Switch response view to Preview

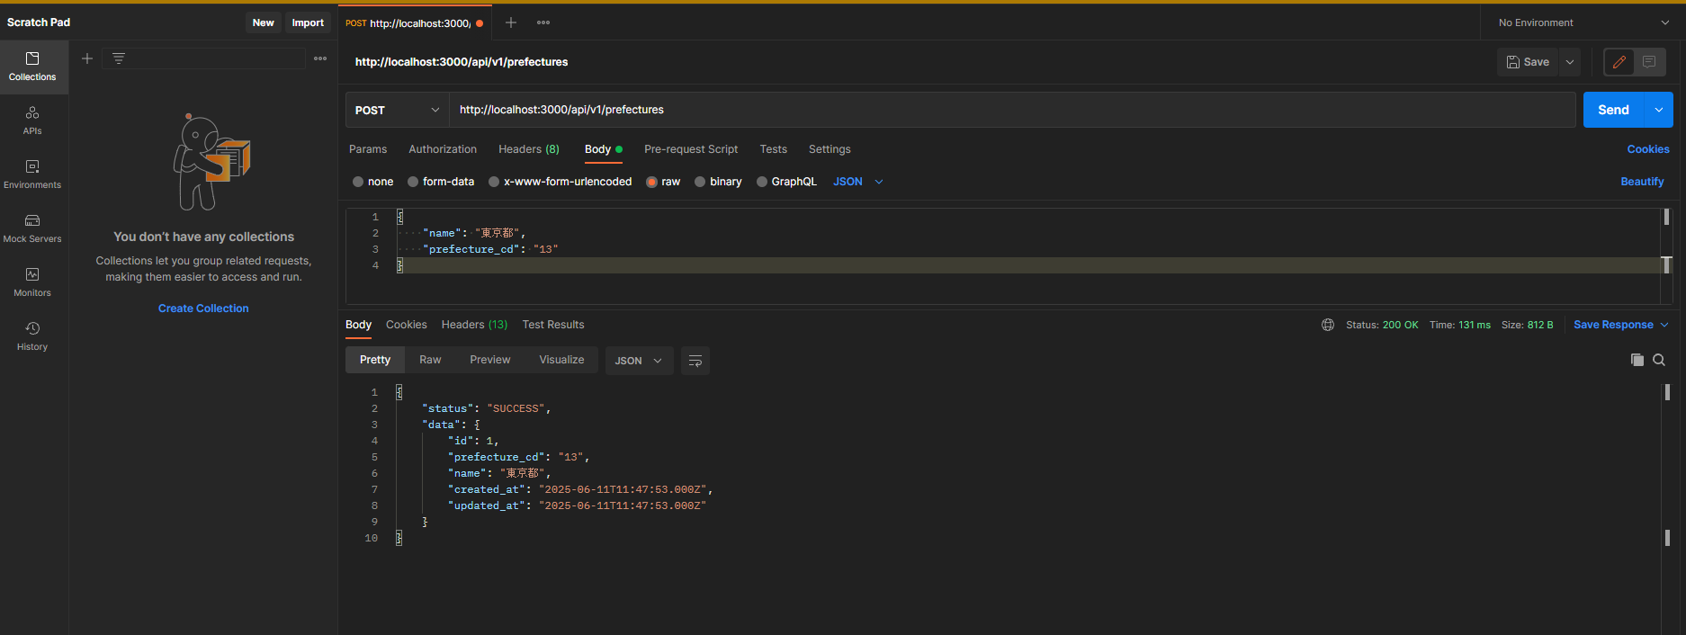pyautogui.click(x=489, y=360)
